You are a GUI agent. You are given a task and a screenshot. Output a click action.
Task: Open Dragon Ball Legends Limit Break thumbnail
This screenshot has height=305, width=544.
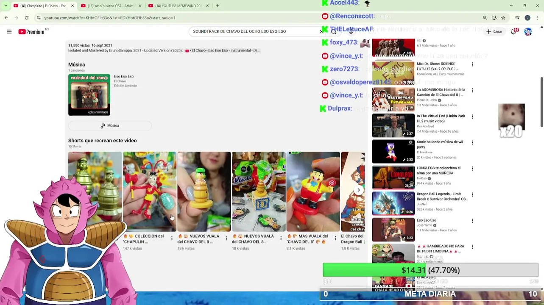click(x=393, y=204)
